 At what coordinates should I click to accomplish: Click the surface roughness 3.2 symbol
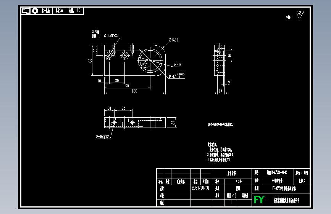pos(300,15)
